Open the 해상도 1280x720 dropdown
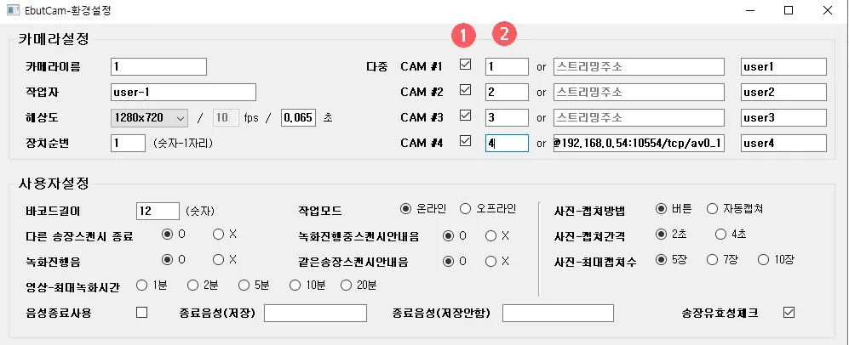Screen dimensions: 849x345 149,117
